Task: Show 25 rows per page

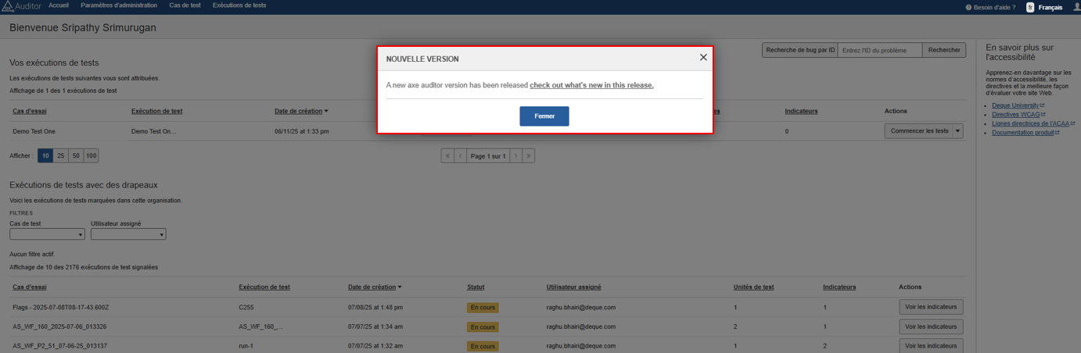Action: pyautogui.click(x=61, y=156)
